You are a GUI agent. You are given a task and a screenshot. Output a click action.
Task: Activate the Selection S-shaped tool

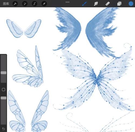(35, 4)
